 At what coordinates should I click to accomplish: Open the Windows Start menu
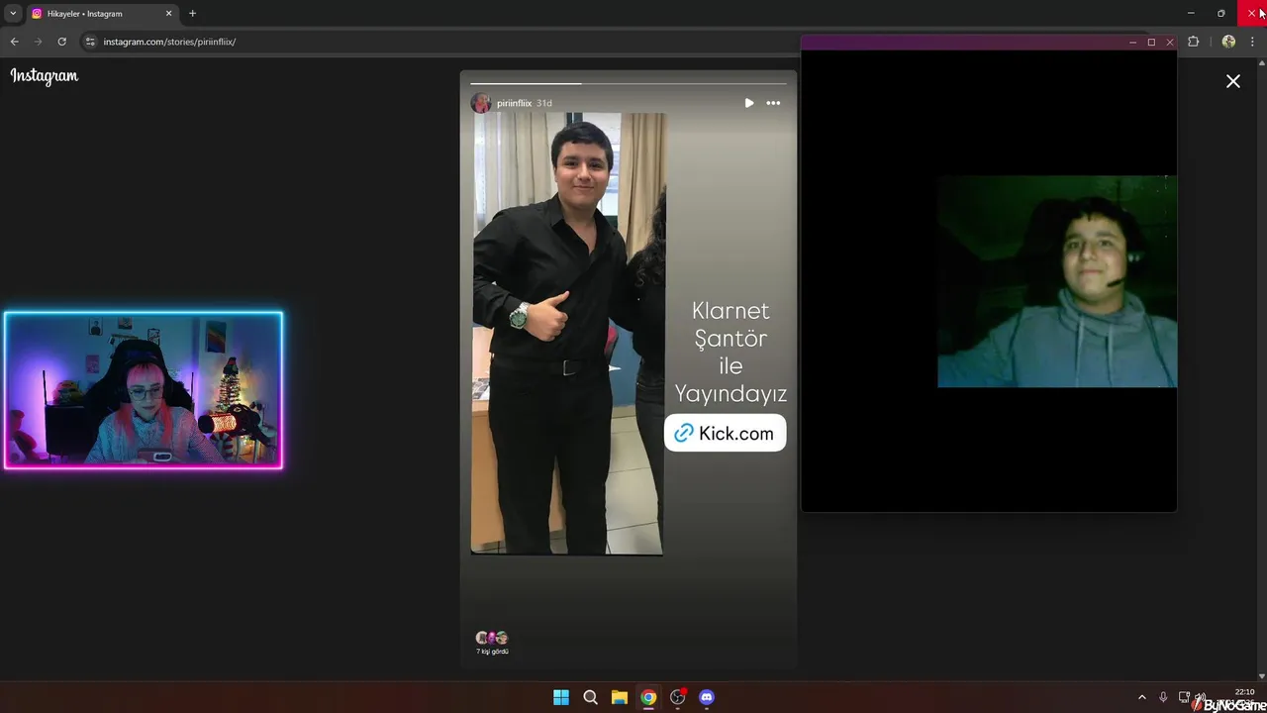point(561,697)
